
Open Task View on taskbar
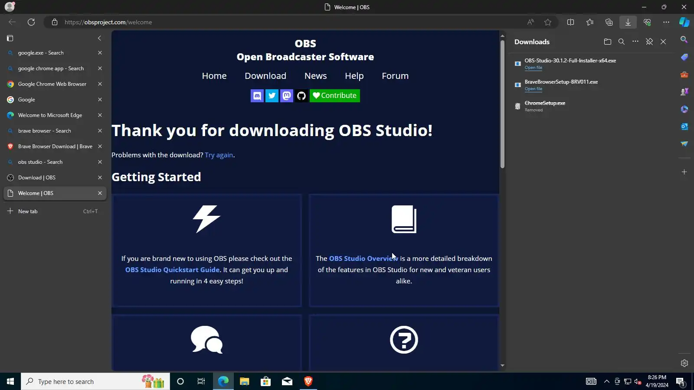pos(201,381)
